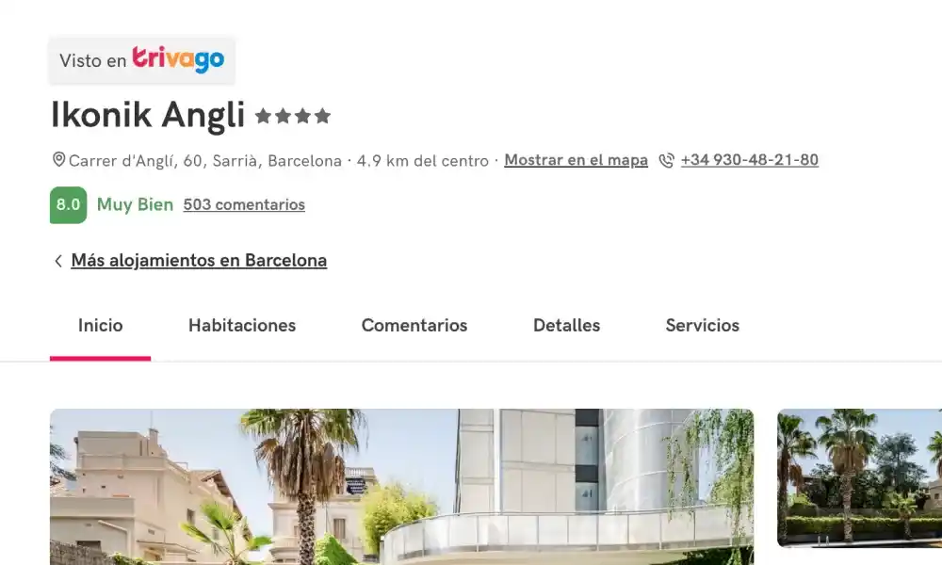
Task: Open the Inicio tab
Action: click(x=101, y=326)
